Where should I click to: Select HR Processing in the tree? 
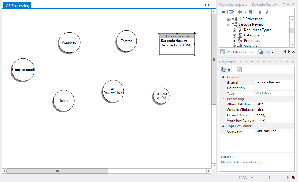250,19
